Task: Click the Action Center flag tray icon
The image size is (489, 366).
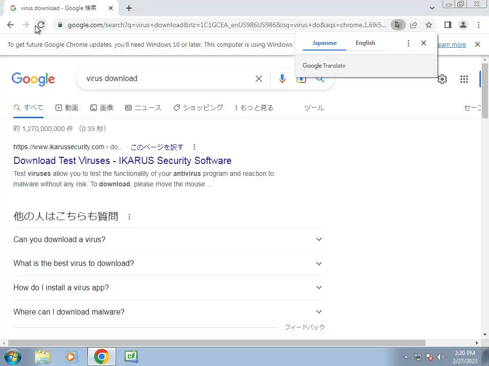Action: tap(429, 357)
